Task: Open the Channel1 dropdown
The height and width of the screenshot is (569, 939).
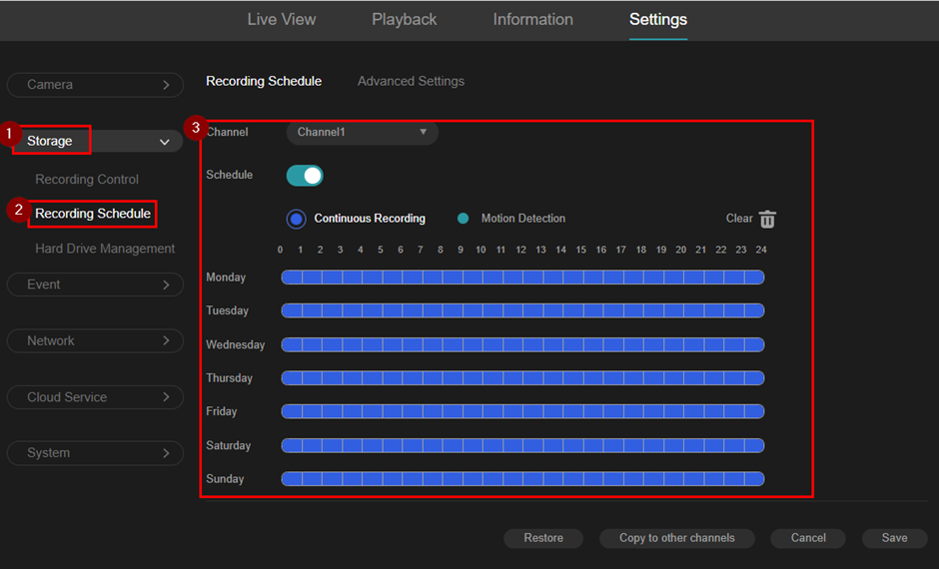Action: point(362,132)
